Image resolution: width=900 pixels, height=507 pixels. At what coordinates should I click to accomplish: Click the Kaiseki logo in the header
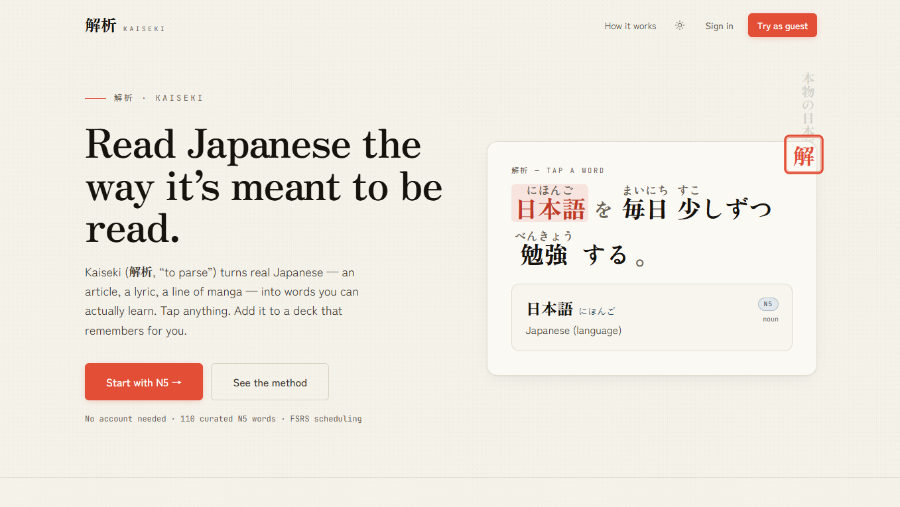tap(125, 26)
